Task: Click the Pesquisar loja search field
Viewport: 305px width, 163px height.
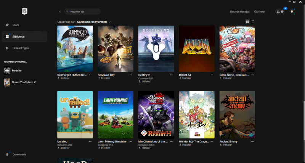Action: 82,12
